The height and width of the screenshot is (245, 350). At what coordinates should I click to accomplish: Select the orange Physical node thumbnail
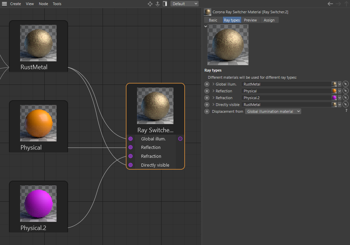coord(39,123)
